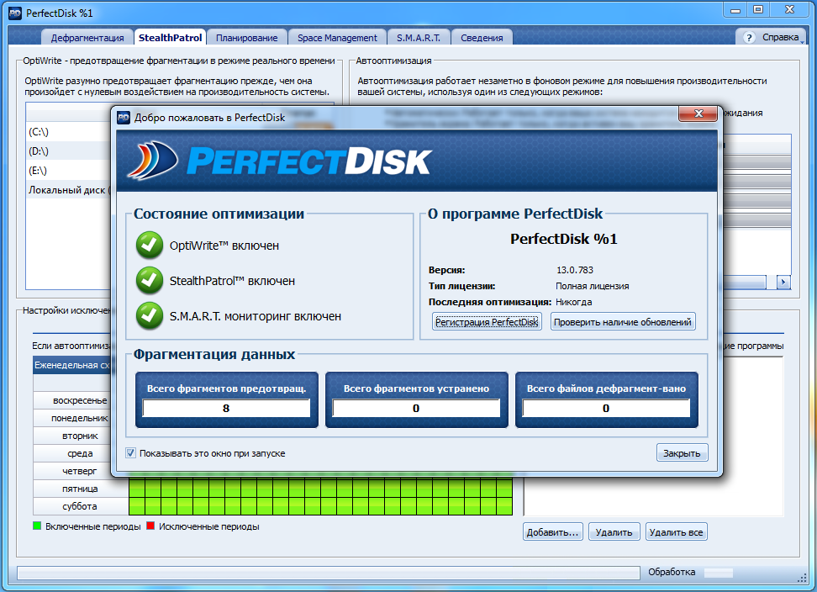Click the Добавить... button in the main window
The width and height of the screenshot is (817, 592).
point(552,532)
